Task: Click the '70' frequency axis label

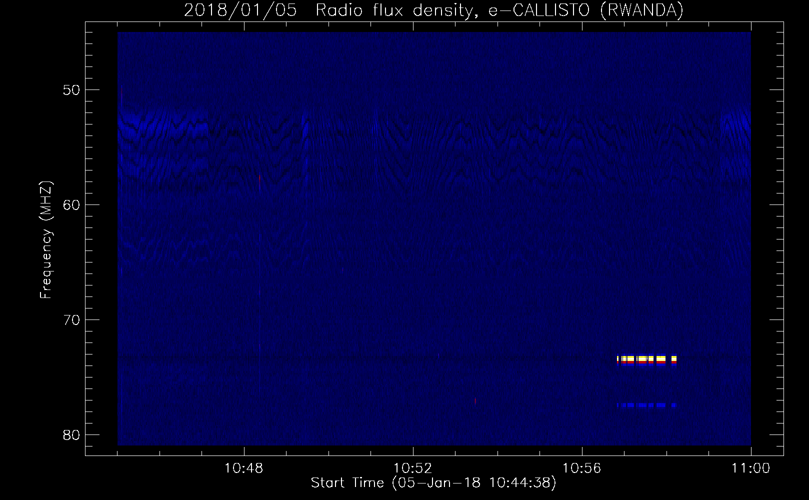Action: tap(72, 320)
